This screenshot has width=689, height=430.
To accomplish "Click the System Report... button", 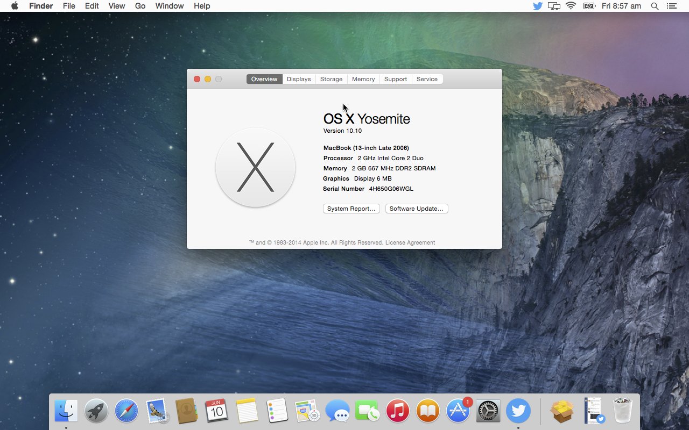I will pyautogui.click(x=351, y=209).
